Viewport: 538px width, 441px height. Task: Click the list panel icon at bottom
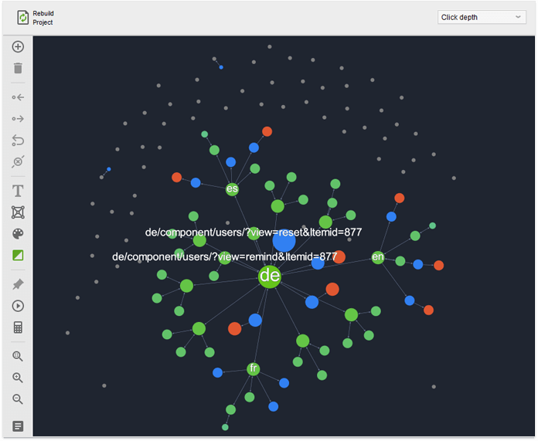click(18, 426)
